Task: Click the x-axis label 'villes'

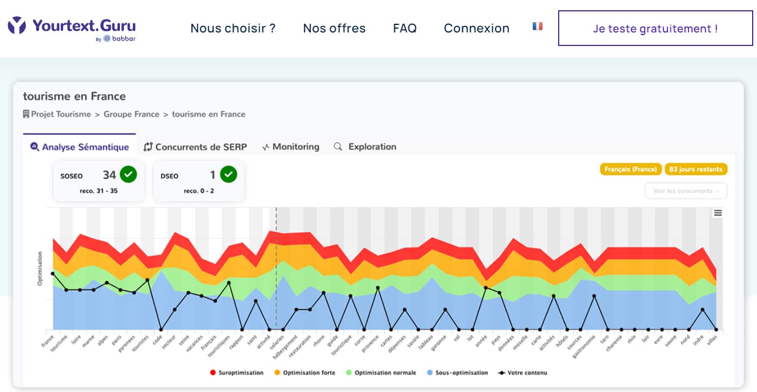Action: (x=712, y=341)
